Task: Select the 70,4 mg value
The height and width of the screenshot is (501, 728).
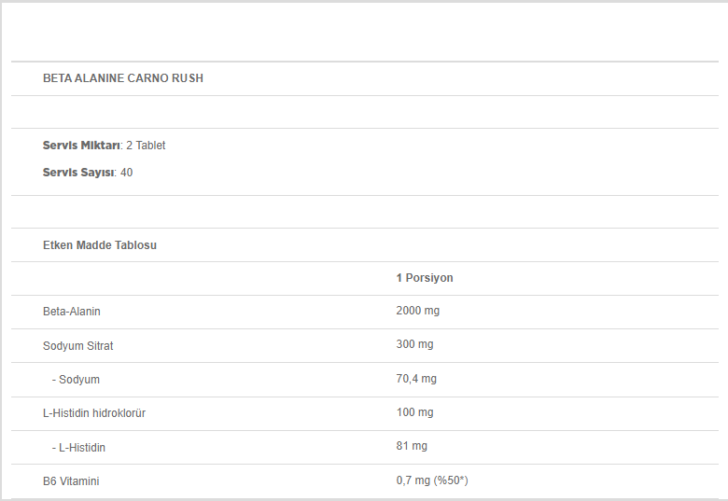Action: point(416,379)
